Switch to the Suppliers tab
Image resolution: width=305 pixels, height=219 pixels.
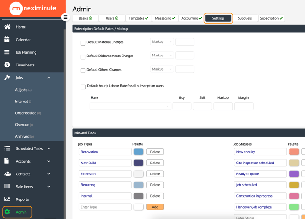(244, 18)
